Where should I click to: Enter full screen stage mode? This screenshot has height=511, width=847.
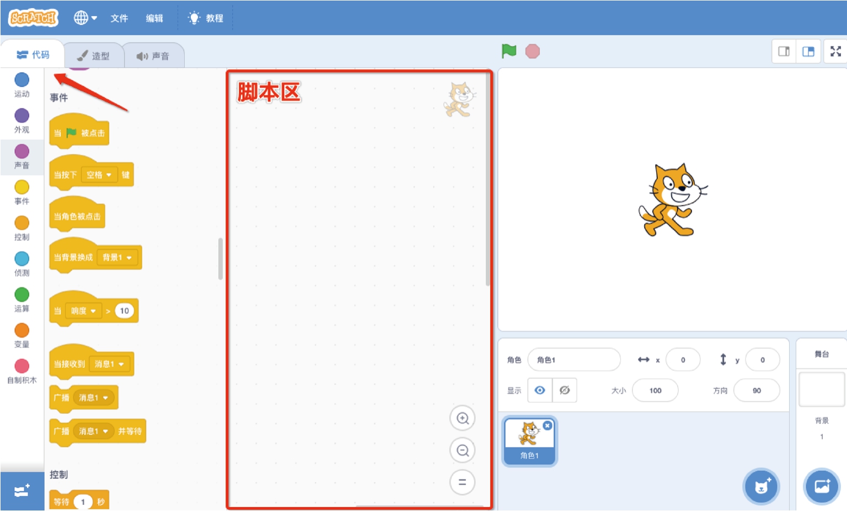tap(835, 51)
